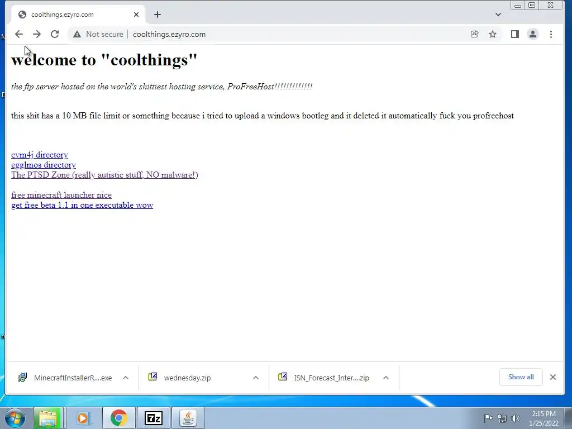This screenshot has width=572, height=429.
Task: Click the 10 MB file limit paragraph
Action: pyautogui.click(x=263, y=116)
